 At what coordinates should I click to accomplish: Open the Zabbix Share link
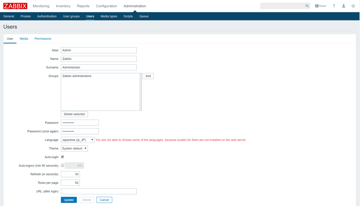[x=321, y=6]
